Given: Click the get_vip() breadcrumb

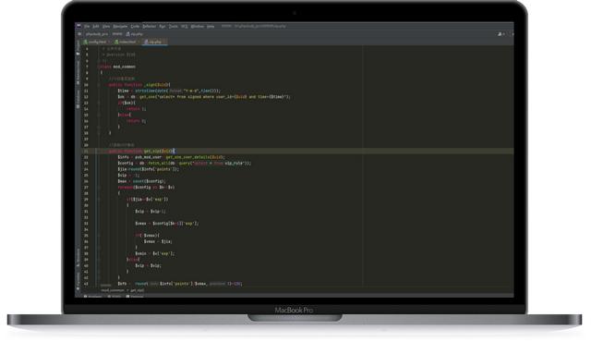Looking at the screenshot, I should pos(138,290).
